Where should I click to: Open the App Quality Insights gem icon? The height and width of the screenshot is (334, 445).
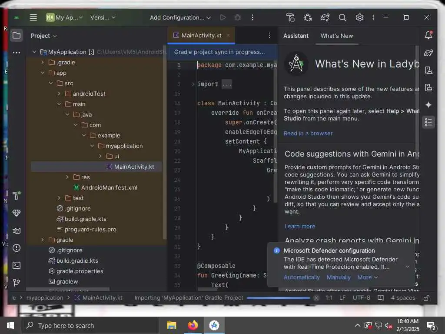tap(17, 213)
